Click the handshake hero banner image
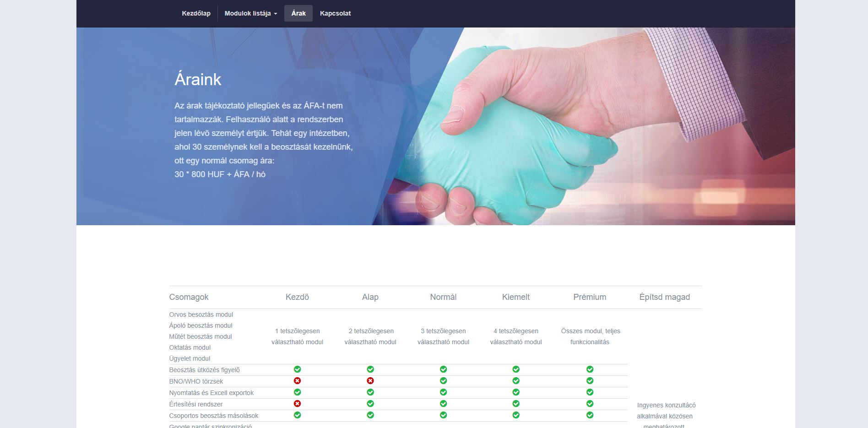 click(549, 128)
